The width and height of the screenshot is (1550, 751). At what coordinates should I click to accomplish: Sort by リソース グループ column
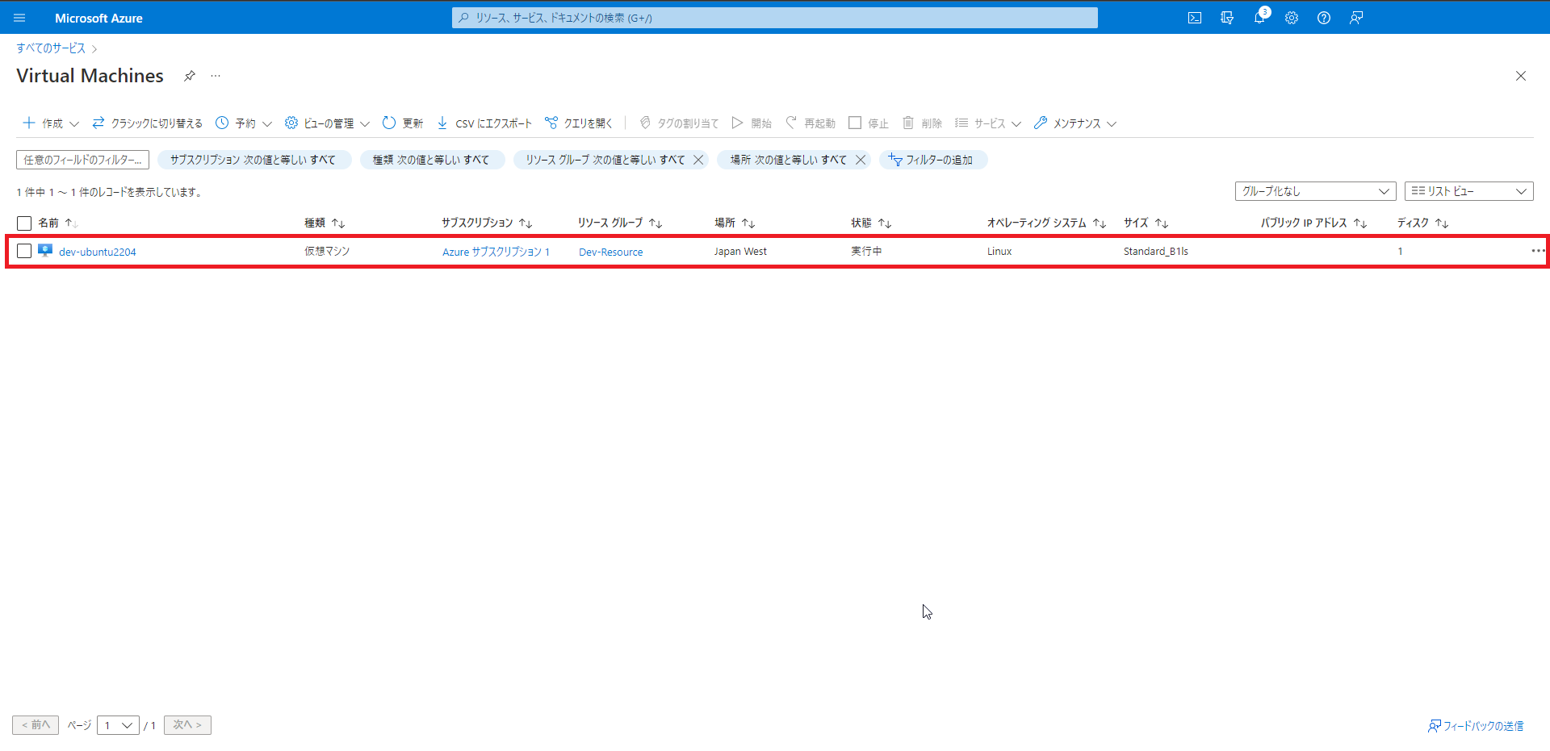[x=620, y=223]
